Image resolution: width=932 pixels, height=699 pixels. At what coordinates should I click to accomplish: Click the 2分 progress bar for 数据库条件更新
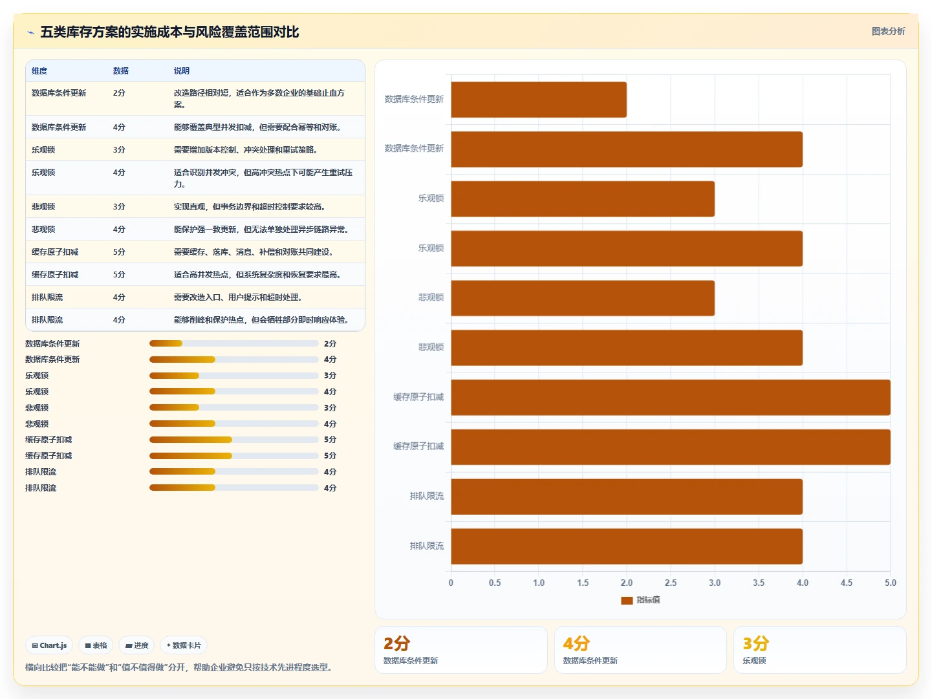click(234, 343)
